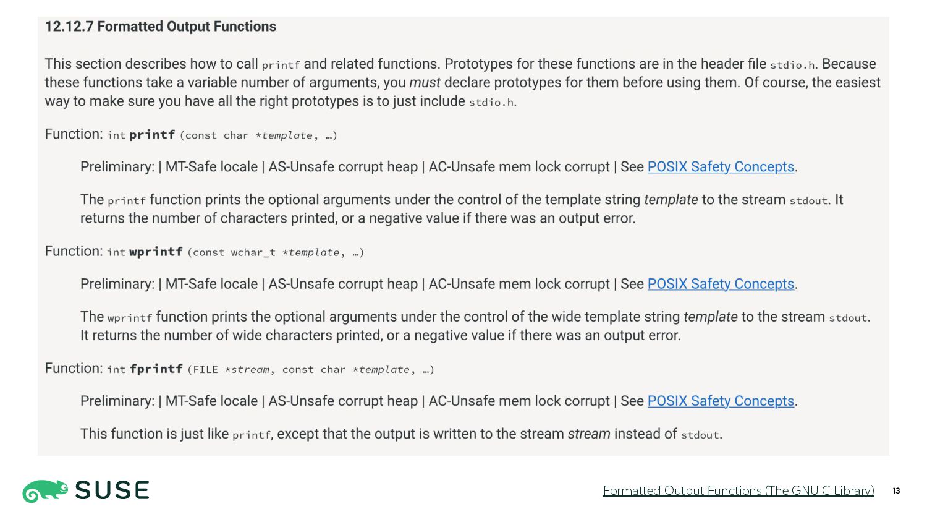The image size is (927, 522).
Task: Click the italic word must in the intro
Action: click(x=425, y=83)
